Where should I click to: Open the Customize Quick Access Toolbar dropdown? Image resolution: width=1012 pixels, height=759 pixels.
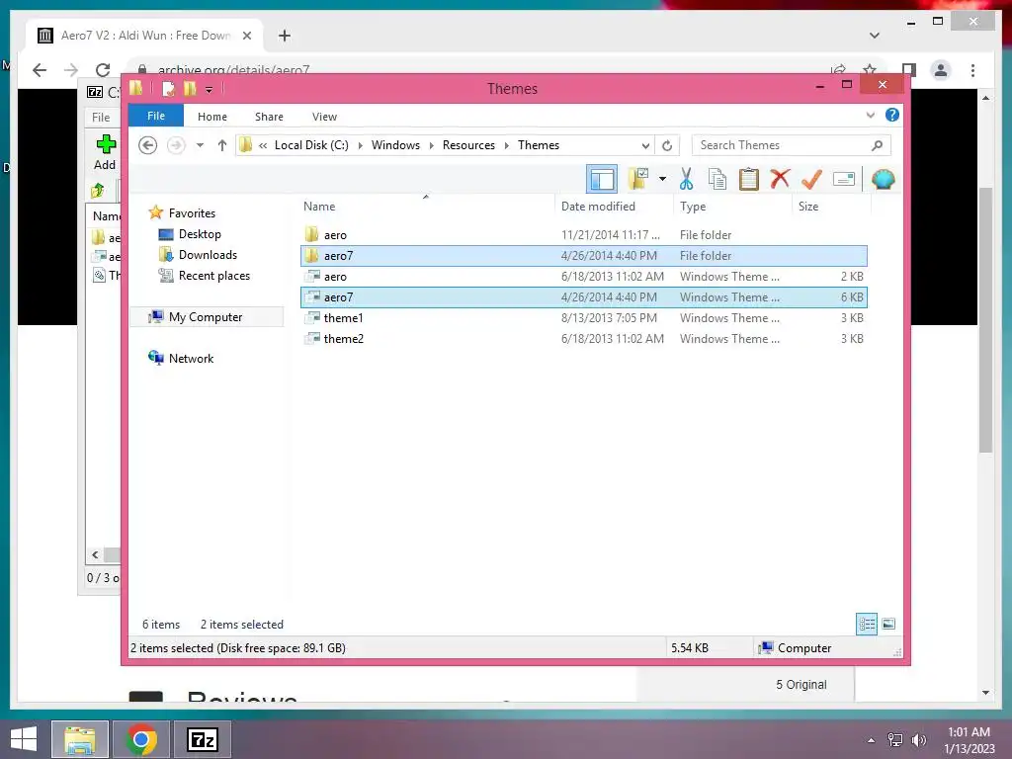pos(210,90)
